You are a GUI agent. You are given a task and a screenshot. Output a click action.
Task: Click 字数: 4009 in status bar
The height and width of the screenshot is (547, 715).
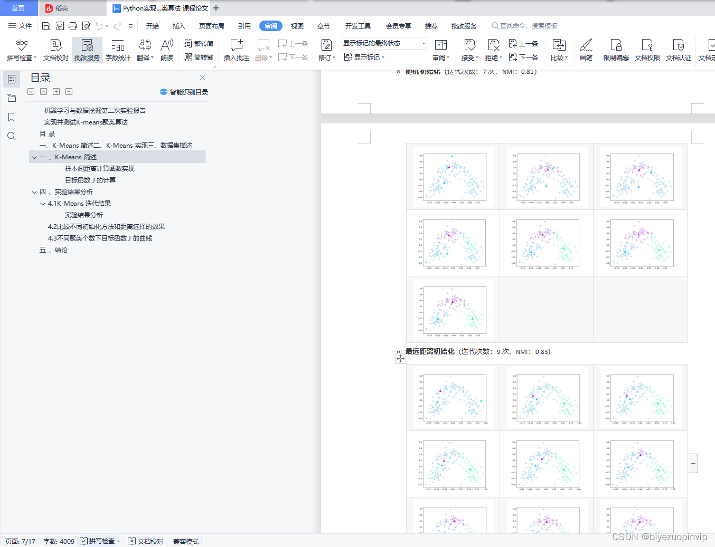[x=59, y=541]
